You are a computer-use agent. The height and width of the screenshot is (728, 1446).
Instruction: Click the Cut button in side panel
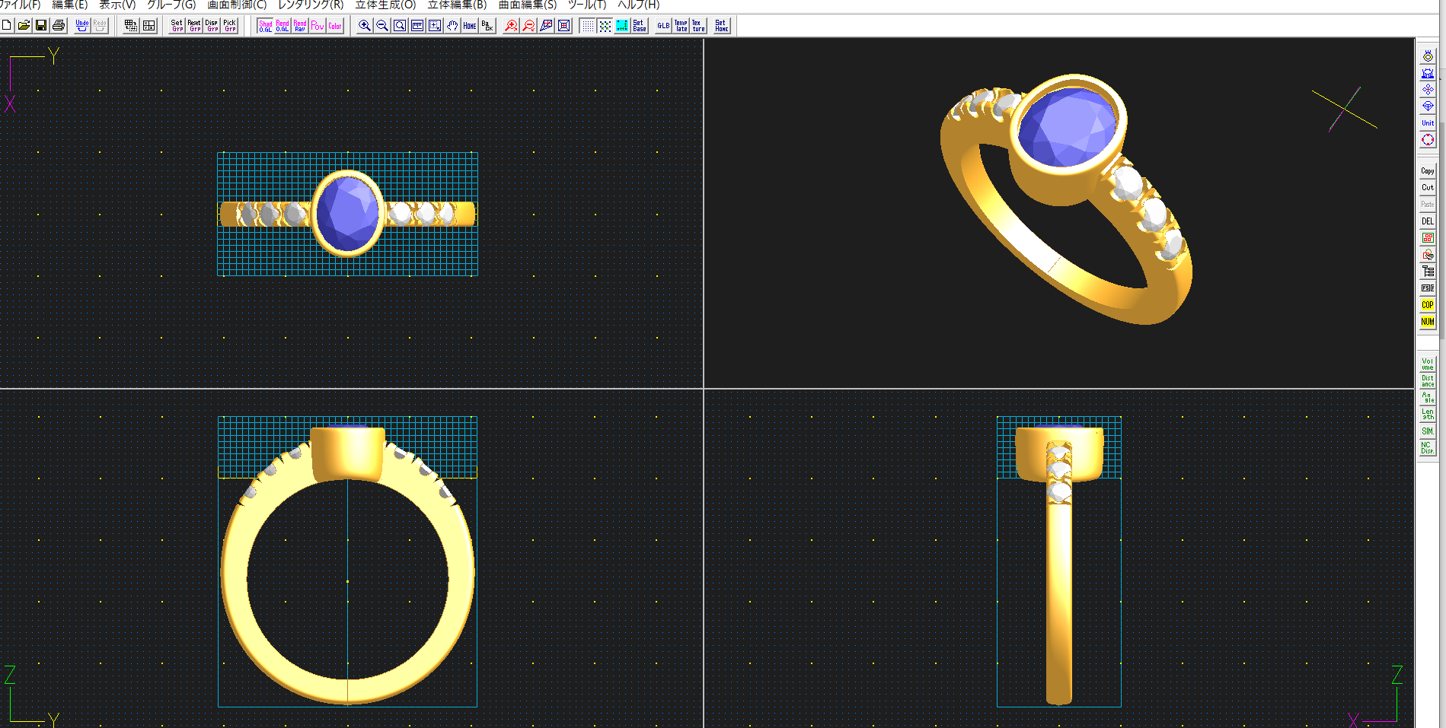[1428, 188]
